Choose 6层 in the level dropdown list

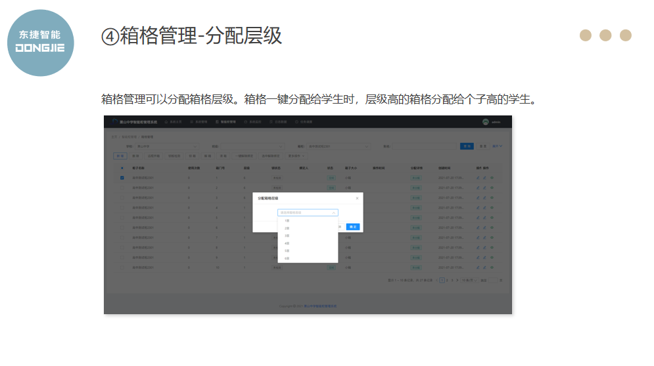(x=287, y=258)
